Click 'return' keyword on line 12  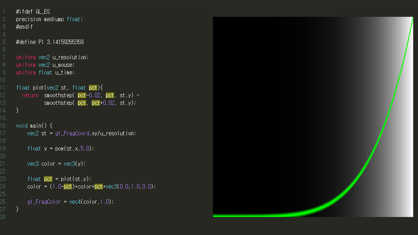(30, 95)
